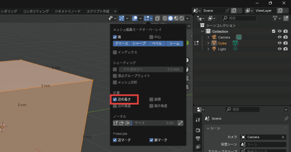Create a new scene copy
Viewport: 291px width, 152px height.
pyautogui.click(x=234, y=10)
